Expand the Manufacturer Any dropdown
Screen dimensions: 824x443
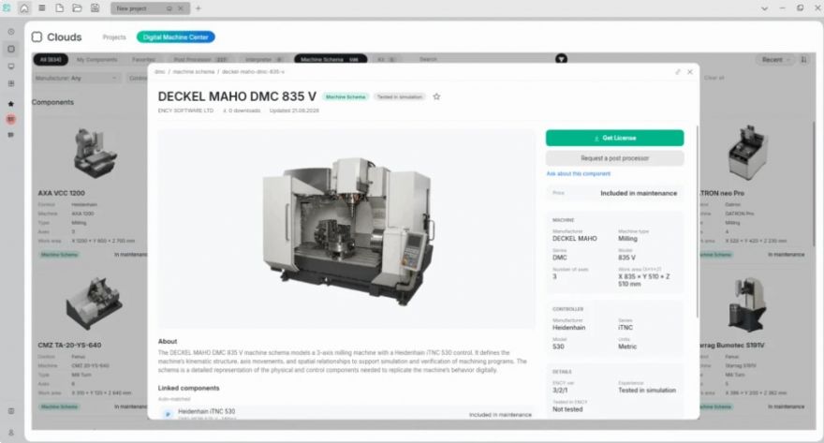(x=77, y=78)
